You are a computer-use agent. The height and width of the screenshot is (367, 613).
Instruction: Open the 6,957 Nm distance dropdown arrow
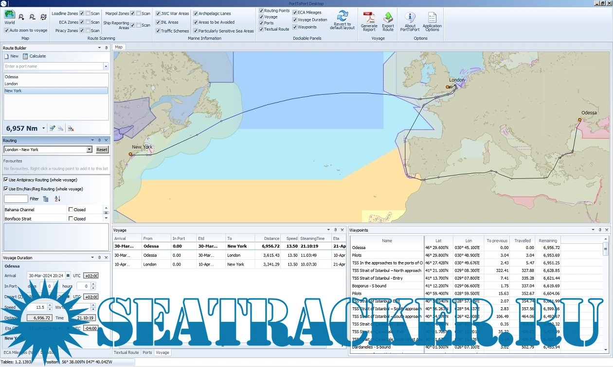(43, 128)
